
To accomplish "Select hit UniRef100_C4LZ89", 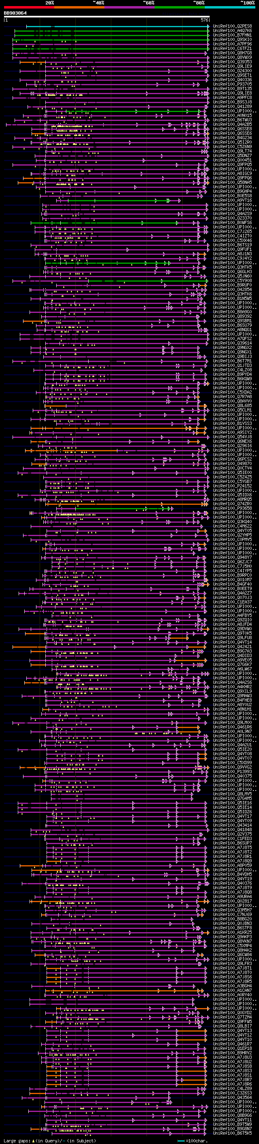I will coord(232,1088).
